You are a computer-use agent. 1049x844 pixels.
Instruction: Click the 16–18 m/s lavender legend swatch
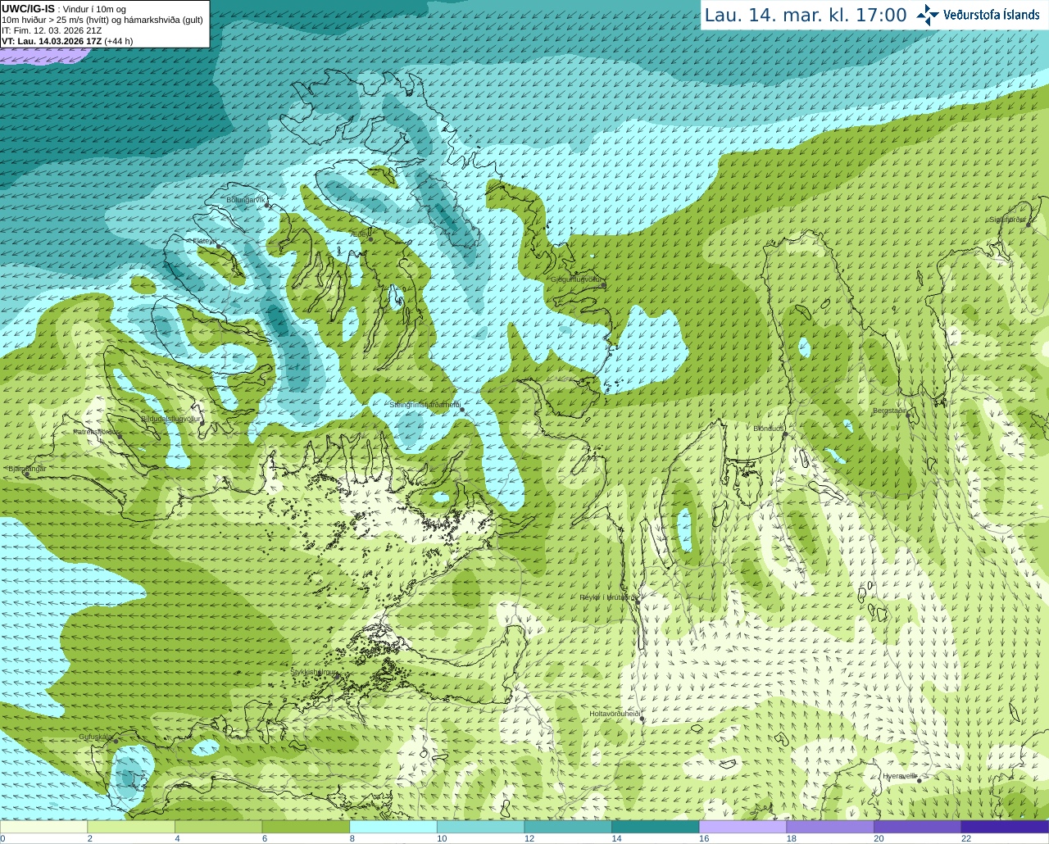(743, 827)
